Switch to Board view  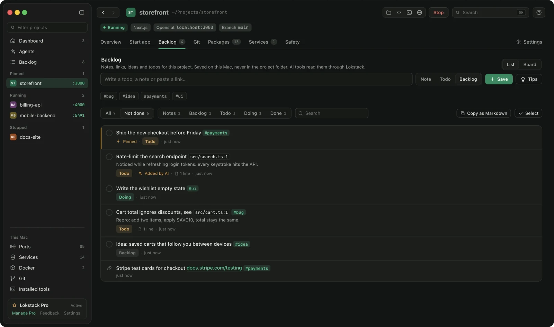click(529, 65)
